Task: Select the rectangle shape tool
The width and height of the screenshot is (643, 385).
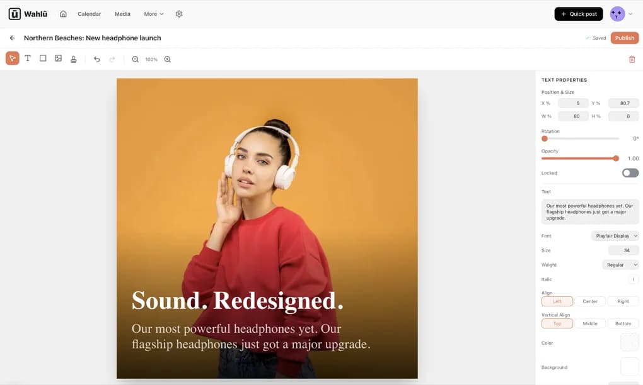Action: pos(43,59)
